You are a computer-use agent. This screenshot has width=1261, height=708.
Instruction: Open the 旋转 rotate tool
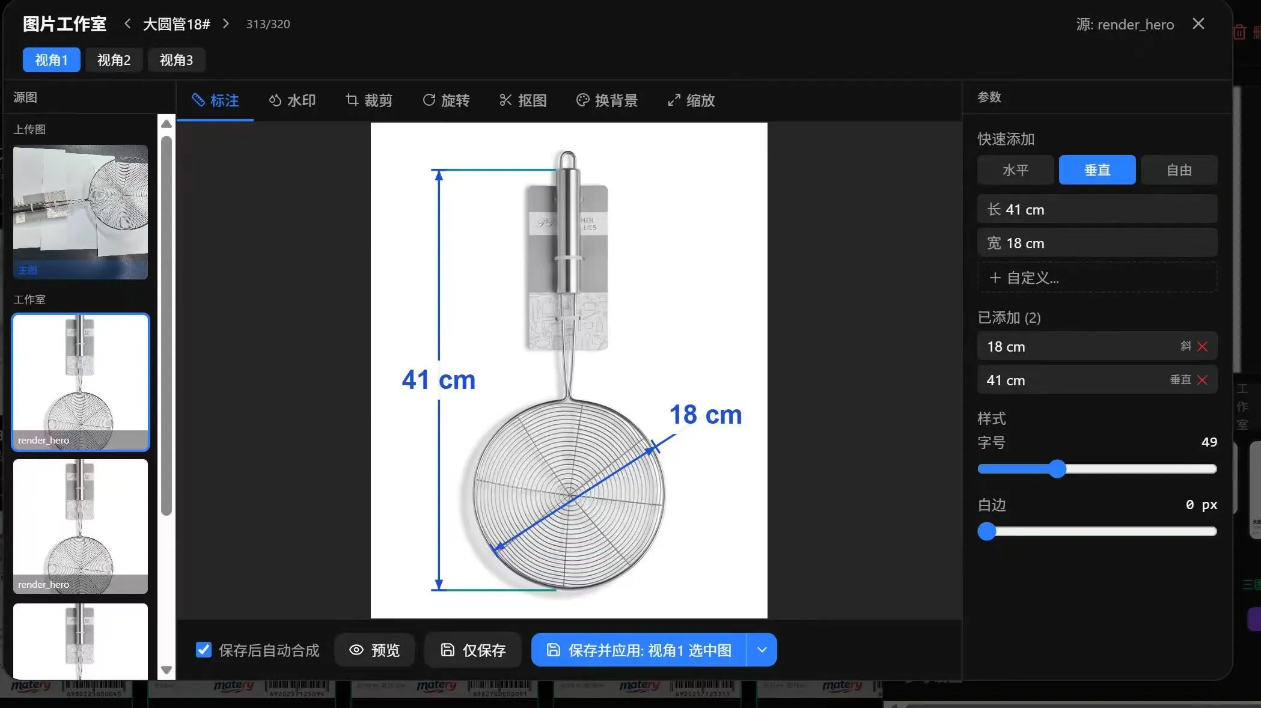point(446,100)
